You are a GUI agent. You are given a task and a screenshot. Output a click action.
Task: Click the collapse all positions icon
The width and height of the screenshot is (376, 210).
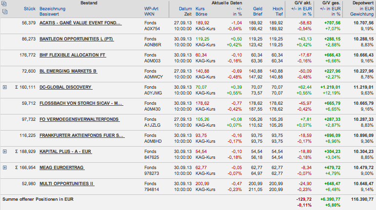pyautogui.click(x=4, y=10)
